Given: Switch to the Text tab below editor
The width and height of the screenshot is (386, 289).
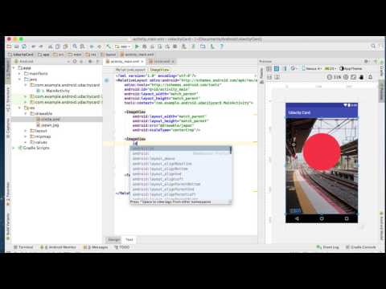Looking at the screenshot, I should [x=129, y=239].
